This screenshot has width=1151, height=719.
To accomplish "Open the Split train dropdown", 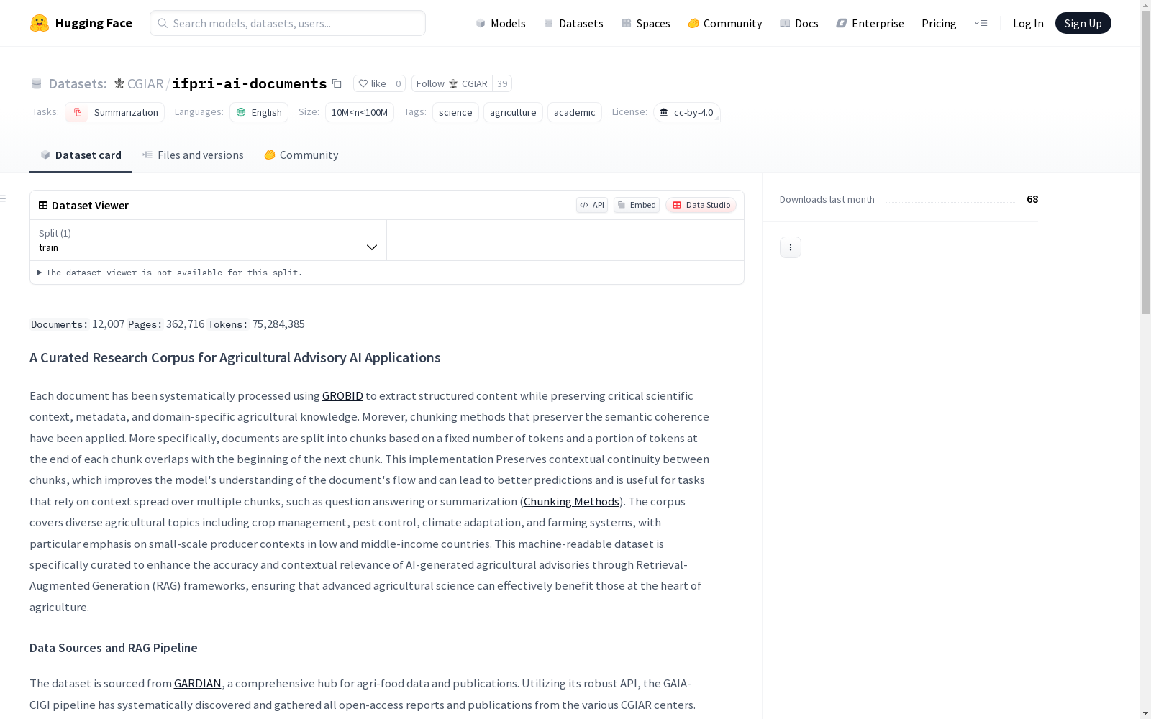I will click(208, 240).
